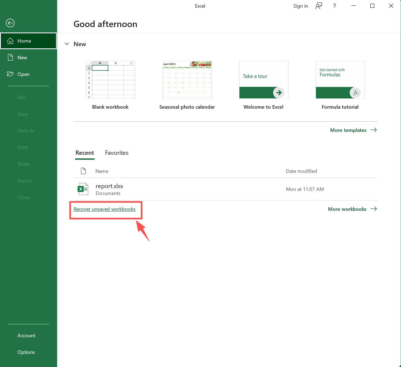Open the Blank workbook thumbnail

pos(110,80)
